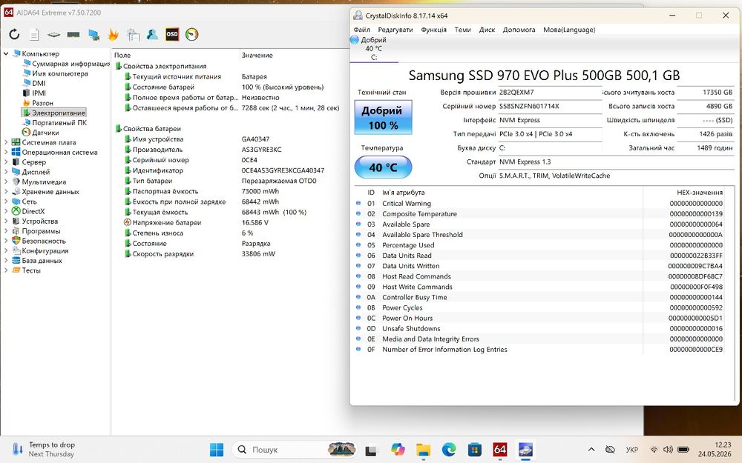Open Microsoft Store from the taskbar
This screenshot has width=742, height=463.
click(x=474, y=450)
